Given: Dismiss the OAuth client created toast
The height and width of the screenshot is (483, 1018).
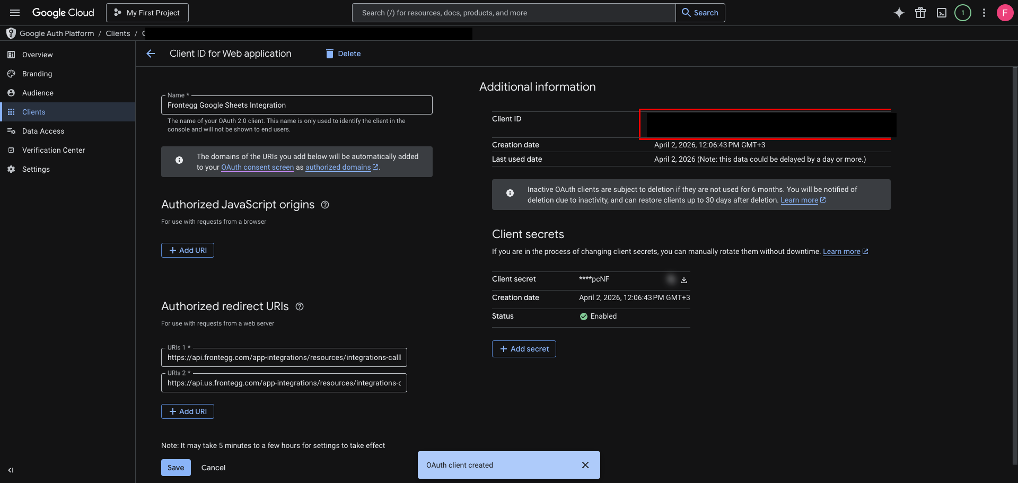Looking at the screenshot, I should pos(585,465).
